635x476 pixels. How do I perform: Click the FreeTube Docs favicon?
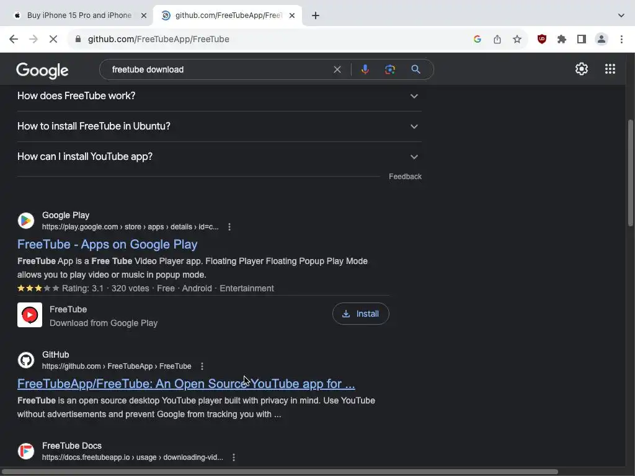point(26,451)
